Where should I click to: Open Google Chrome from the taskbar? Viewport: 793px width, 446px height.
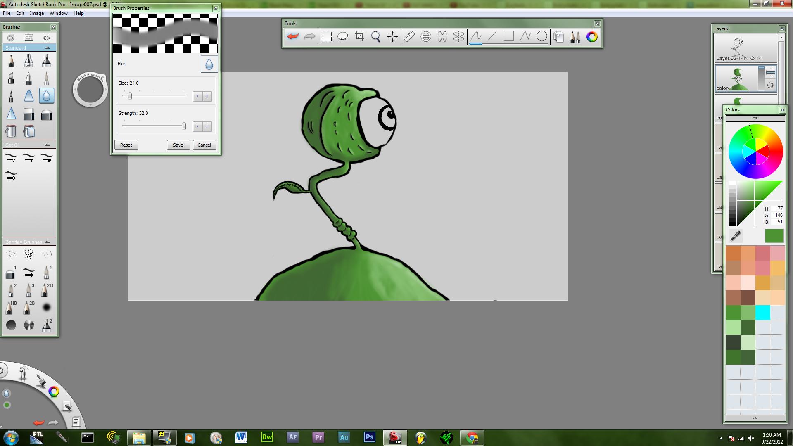(x=472, y=437)
